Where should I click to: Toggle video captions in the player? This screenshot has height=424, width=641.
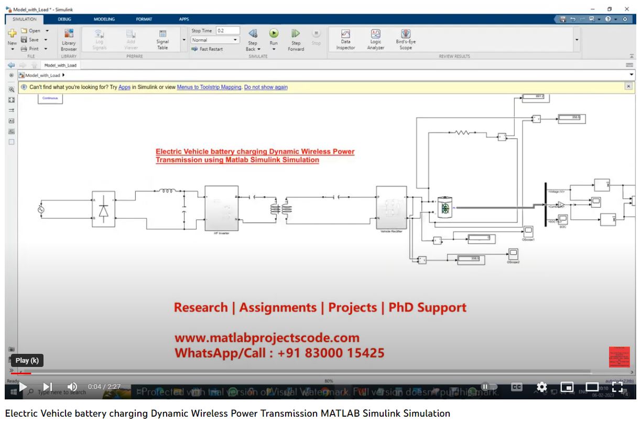[x=517, y=387]
